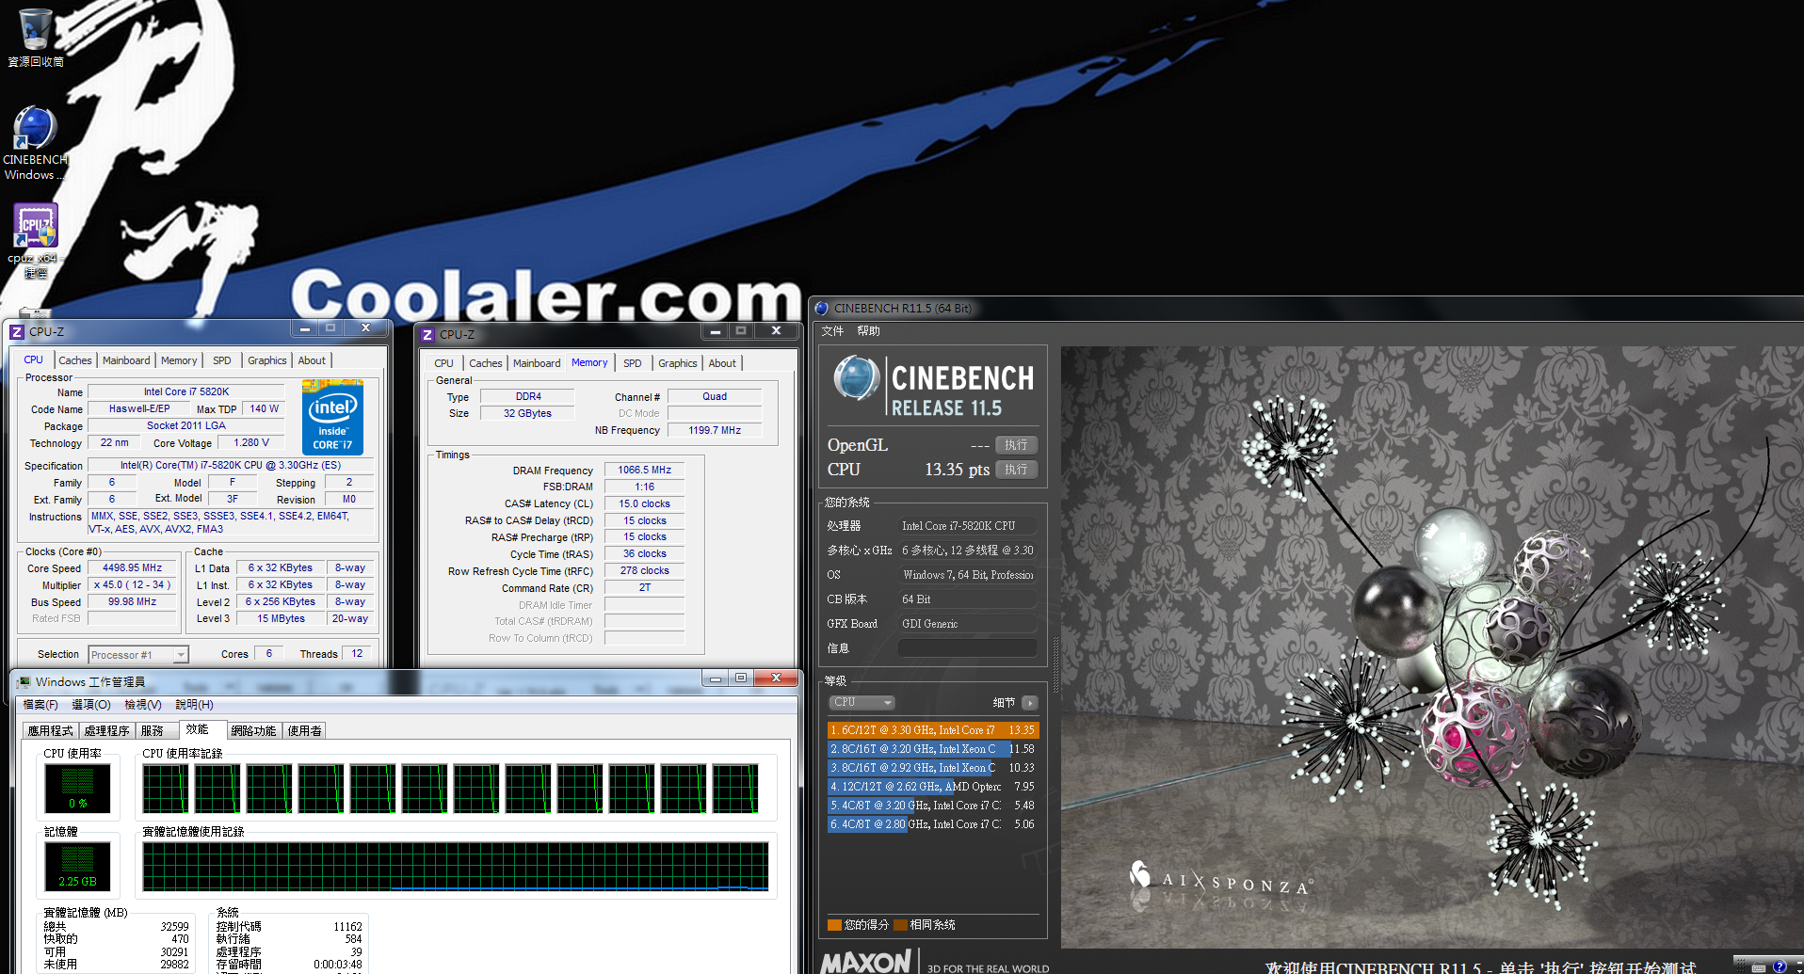Select ranking row 2 8C/16T @ 3.20 GHz Xeon
Viewport: 1804px width, 974px height.
(x=933, y=749)
